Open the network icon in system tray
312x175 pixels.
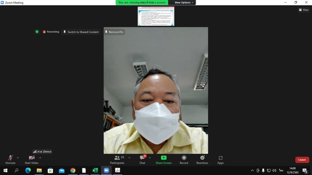269,170
